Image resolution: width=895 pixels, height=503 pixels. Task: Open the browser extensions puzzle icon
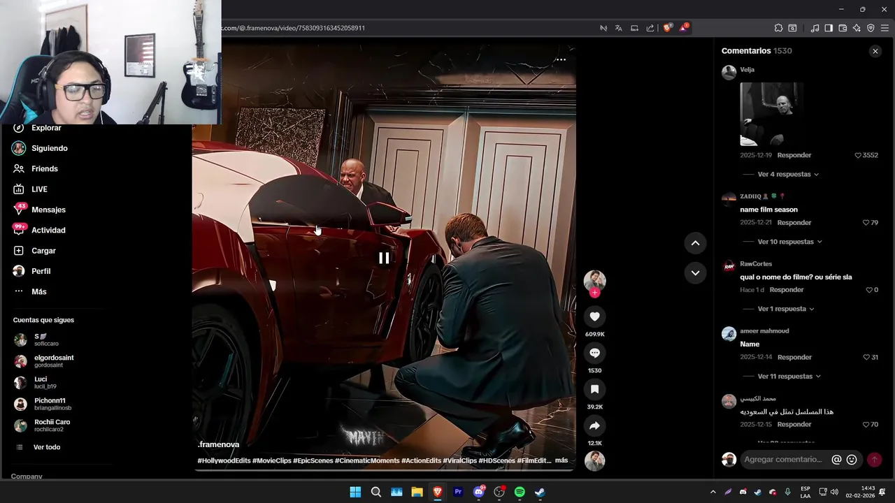click(778, 28)
